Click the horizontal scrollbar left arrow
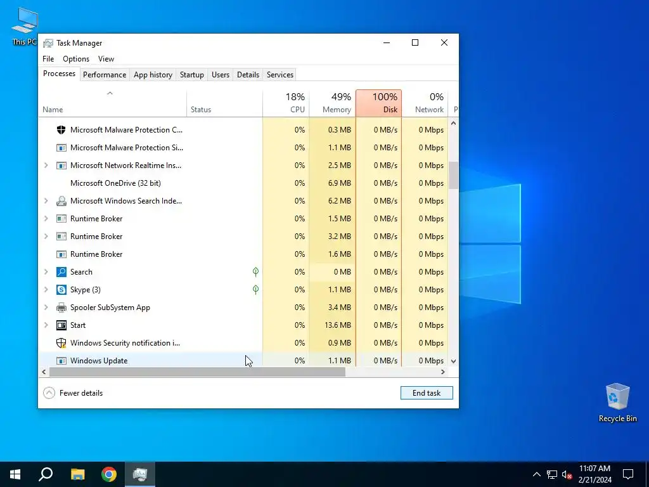 (44, 372)
